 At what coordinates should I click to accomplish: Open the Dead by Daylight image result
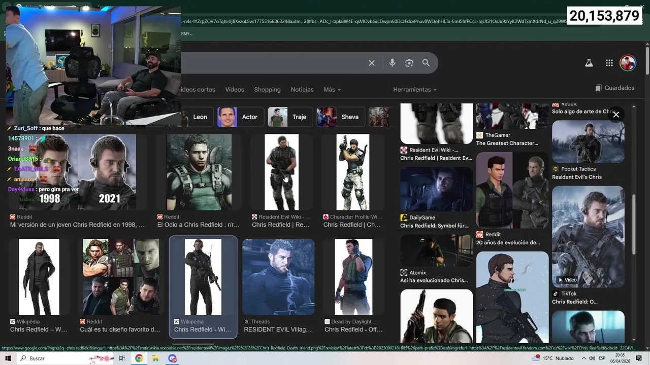click(x=353, y=277)
